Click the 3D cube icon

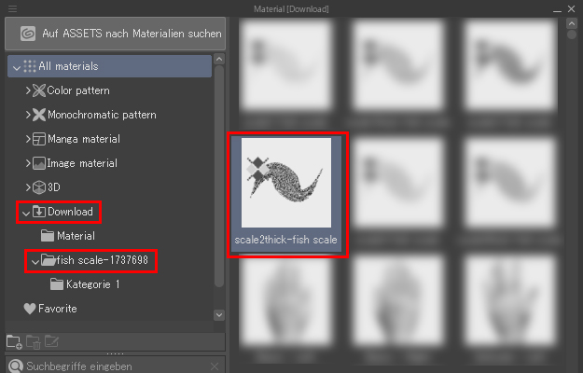[39, 187]
